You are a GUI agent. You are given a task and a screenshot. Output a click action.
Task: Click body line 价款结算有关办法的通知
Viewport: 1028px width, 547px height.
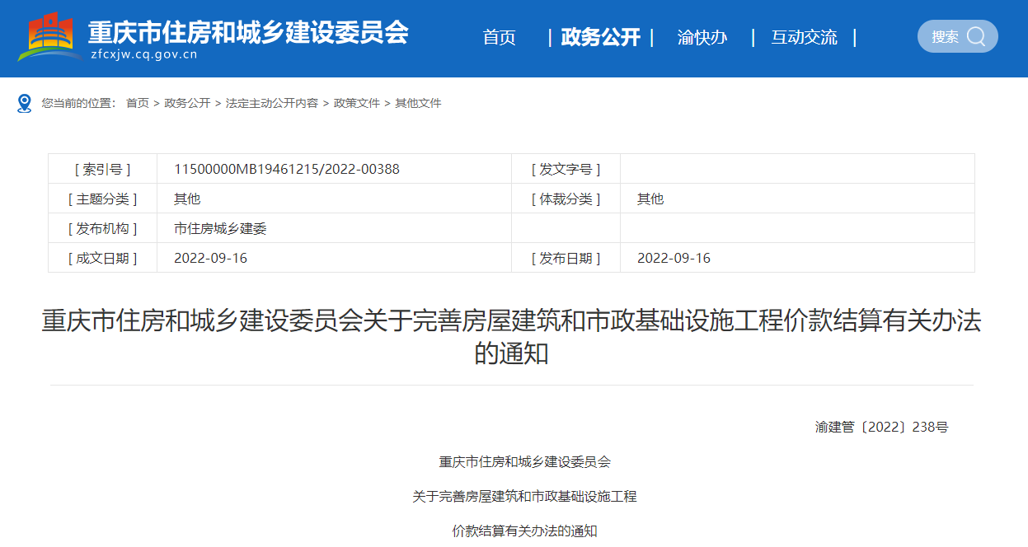pos(525,531)
